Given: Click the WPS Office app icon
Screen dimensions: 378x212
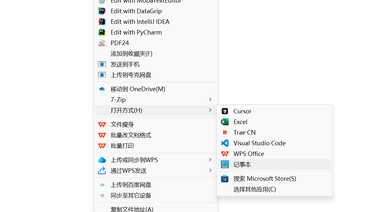Looking at the screenshot, I should point(225,154).
